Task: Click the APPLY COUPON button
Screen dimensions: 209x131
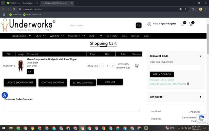Action: (x=162, y=74)
